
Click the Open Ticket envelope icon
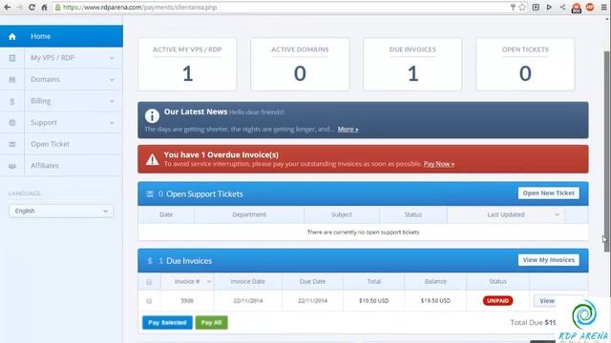click(x=12, y=144)
